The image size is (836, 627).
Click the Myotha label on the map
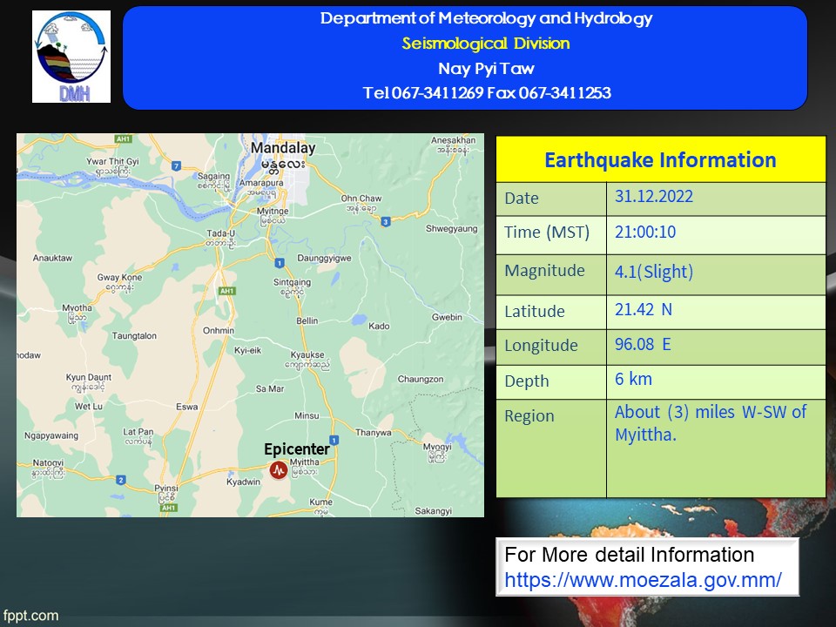click(x=77, y=307)
